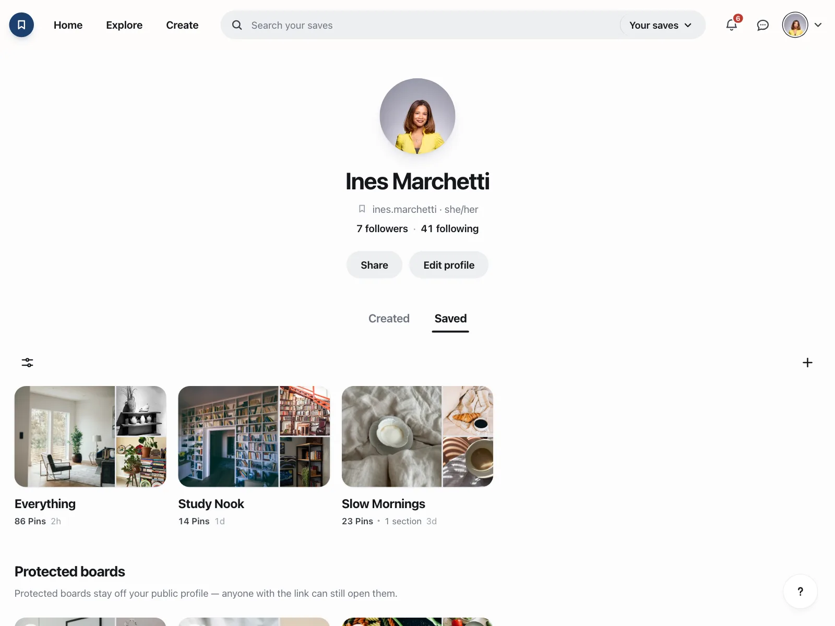Open the board filter sliders icon
This screenshot has height=626, width=835.
click(28, 363)
